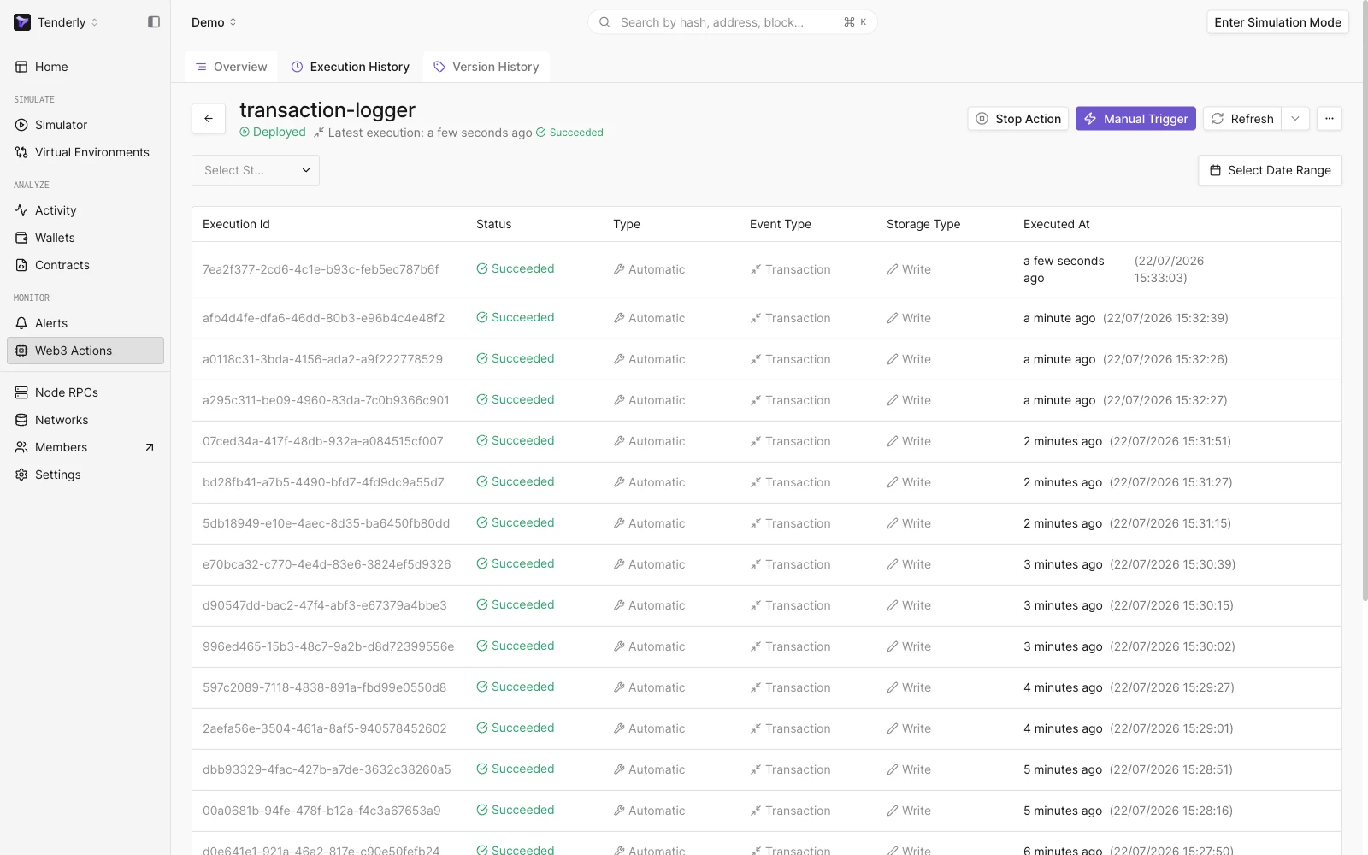Click Succeeded status in dbb93329 row

[516, 769]
